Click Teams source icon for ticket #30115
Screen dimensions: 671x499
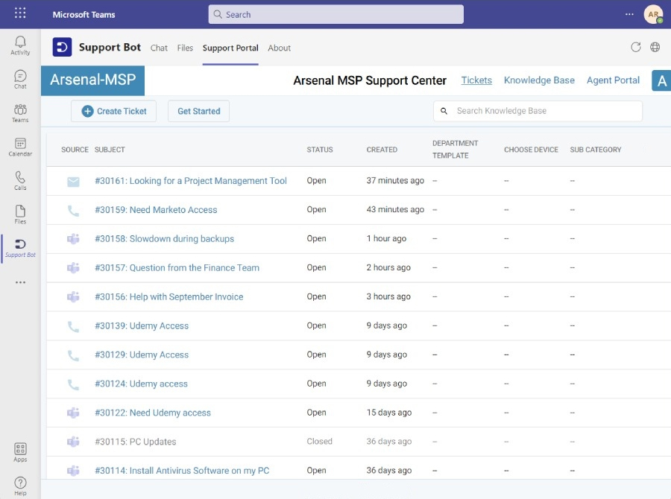pyautogui.click(x=73, y=442)
